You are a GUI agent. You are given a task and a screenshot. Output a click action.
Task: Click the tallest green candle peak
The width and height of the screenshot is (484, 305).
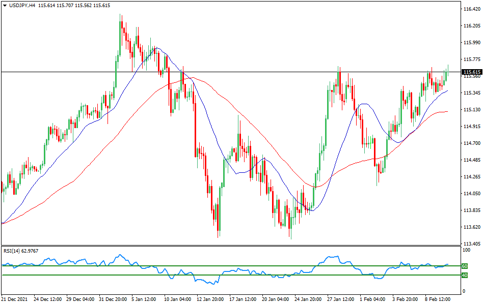pyautogui.click(x=121, y=16)
